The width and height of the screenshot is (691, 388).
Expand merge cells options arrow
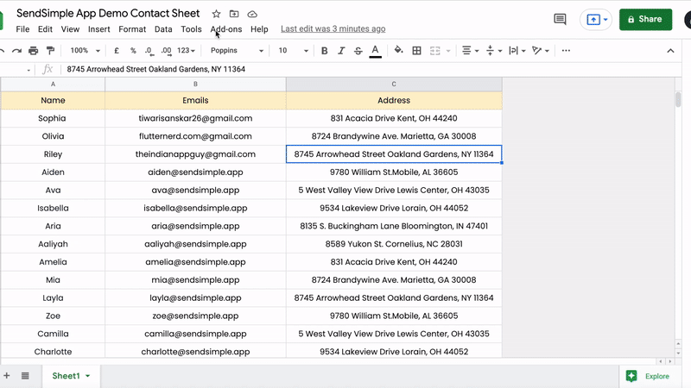(x=448, y=51)
